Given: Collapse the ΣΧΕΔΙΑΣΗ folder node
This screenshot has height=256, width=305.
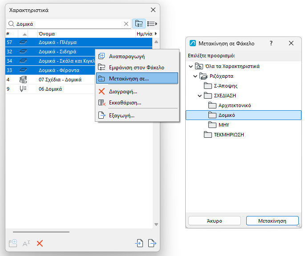Looking at the screenshot, I should [x=199, y=96].
